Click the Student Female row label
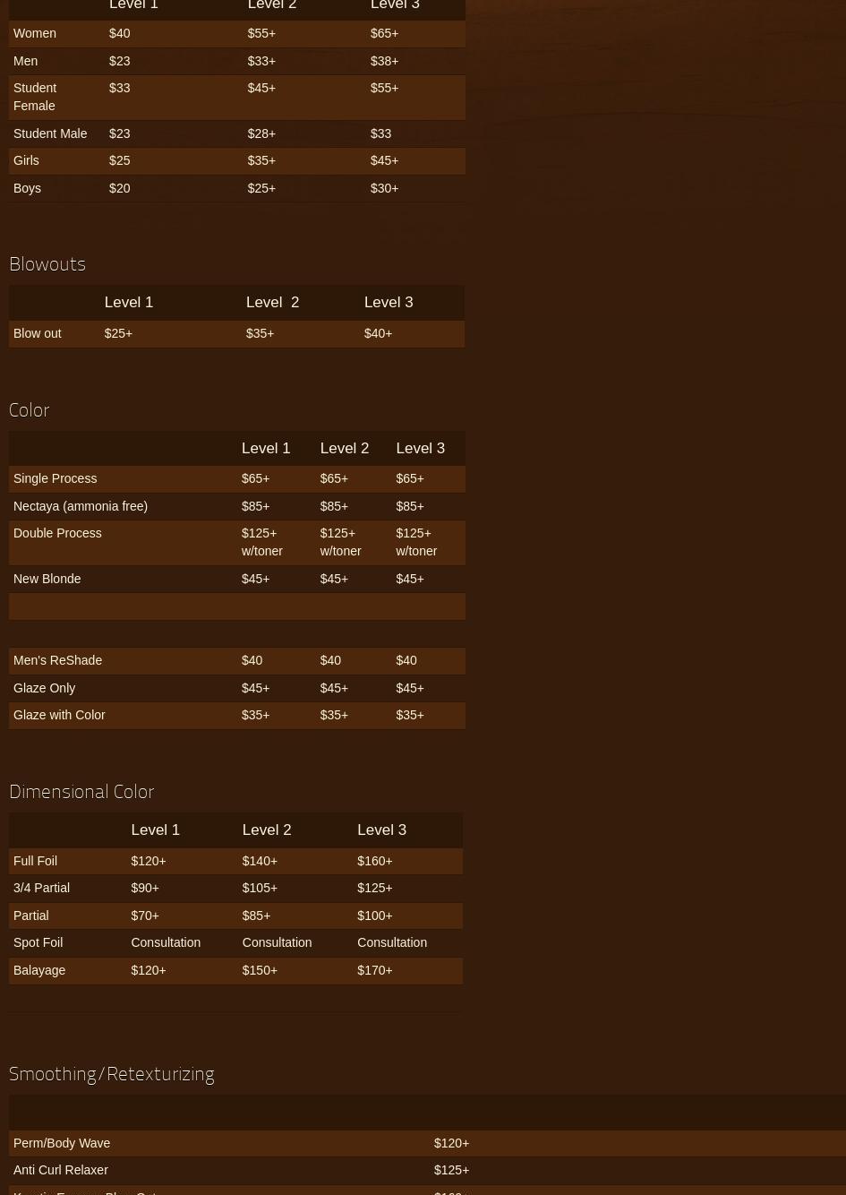Viewport: 846px width, 1195px height. click(x=35, y=97)
